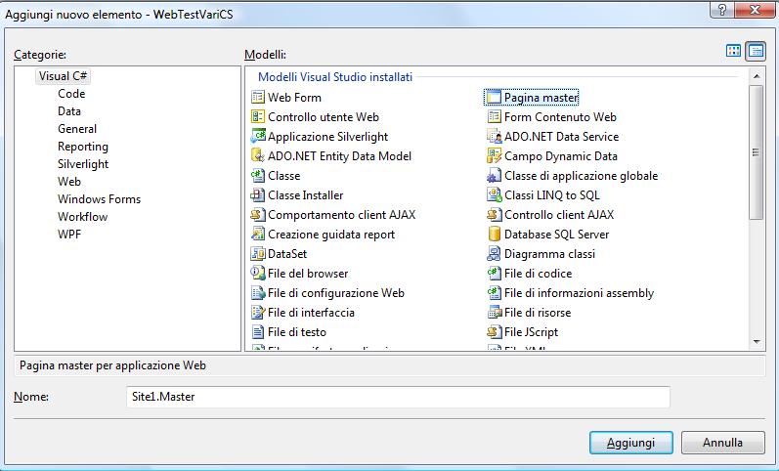Open the Data category

[x=69, y=111]
